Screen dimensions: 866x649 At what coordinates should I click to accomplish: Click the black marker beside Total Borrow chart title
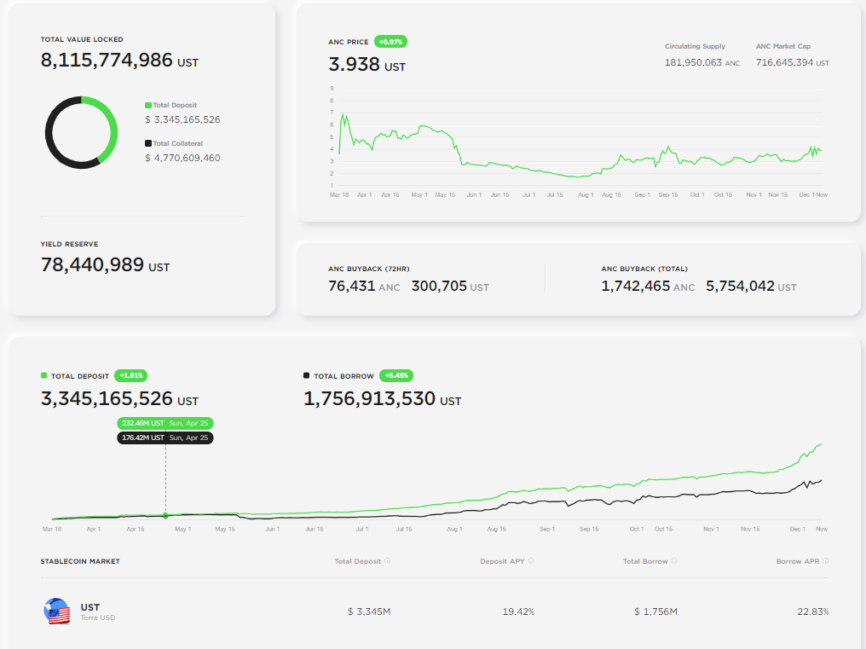click(307, 375)
